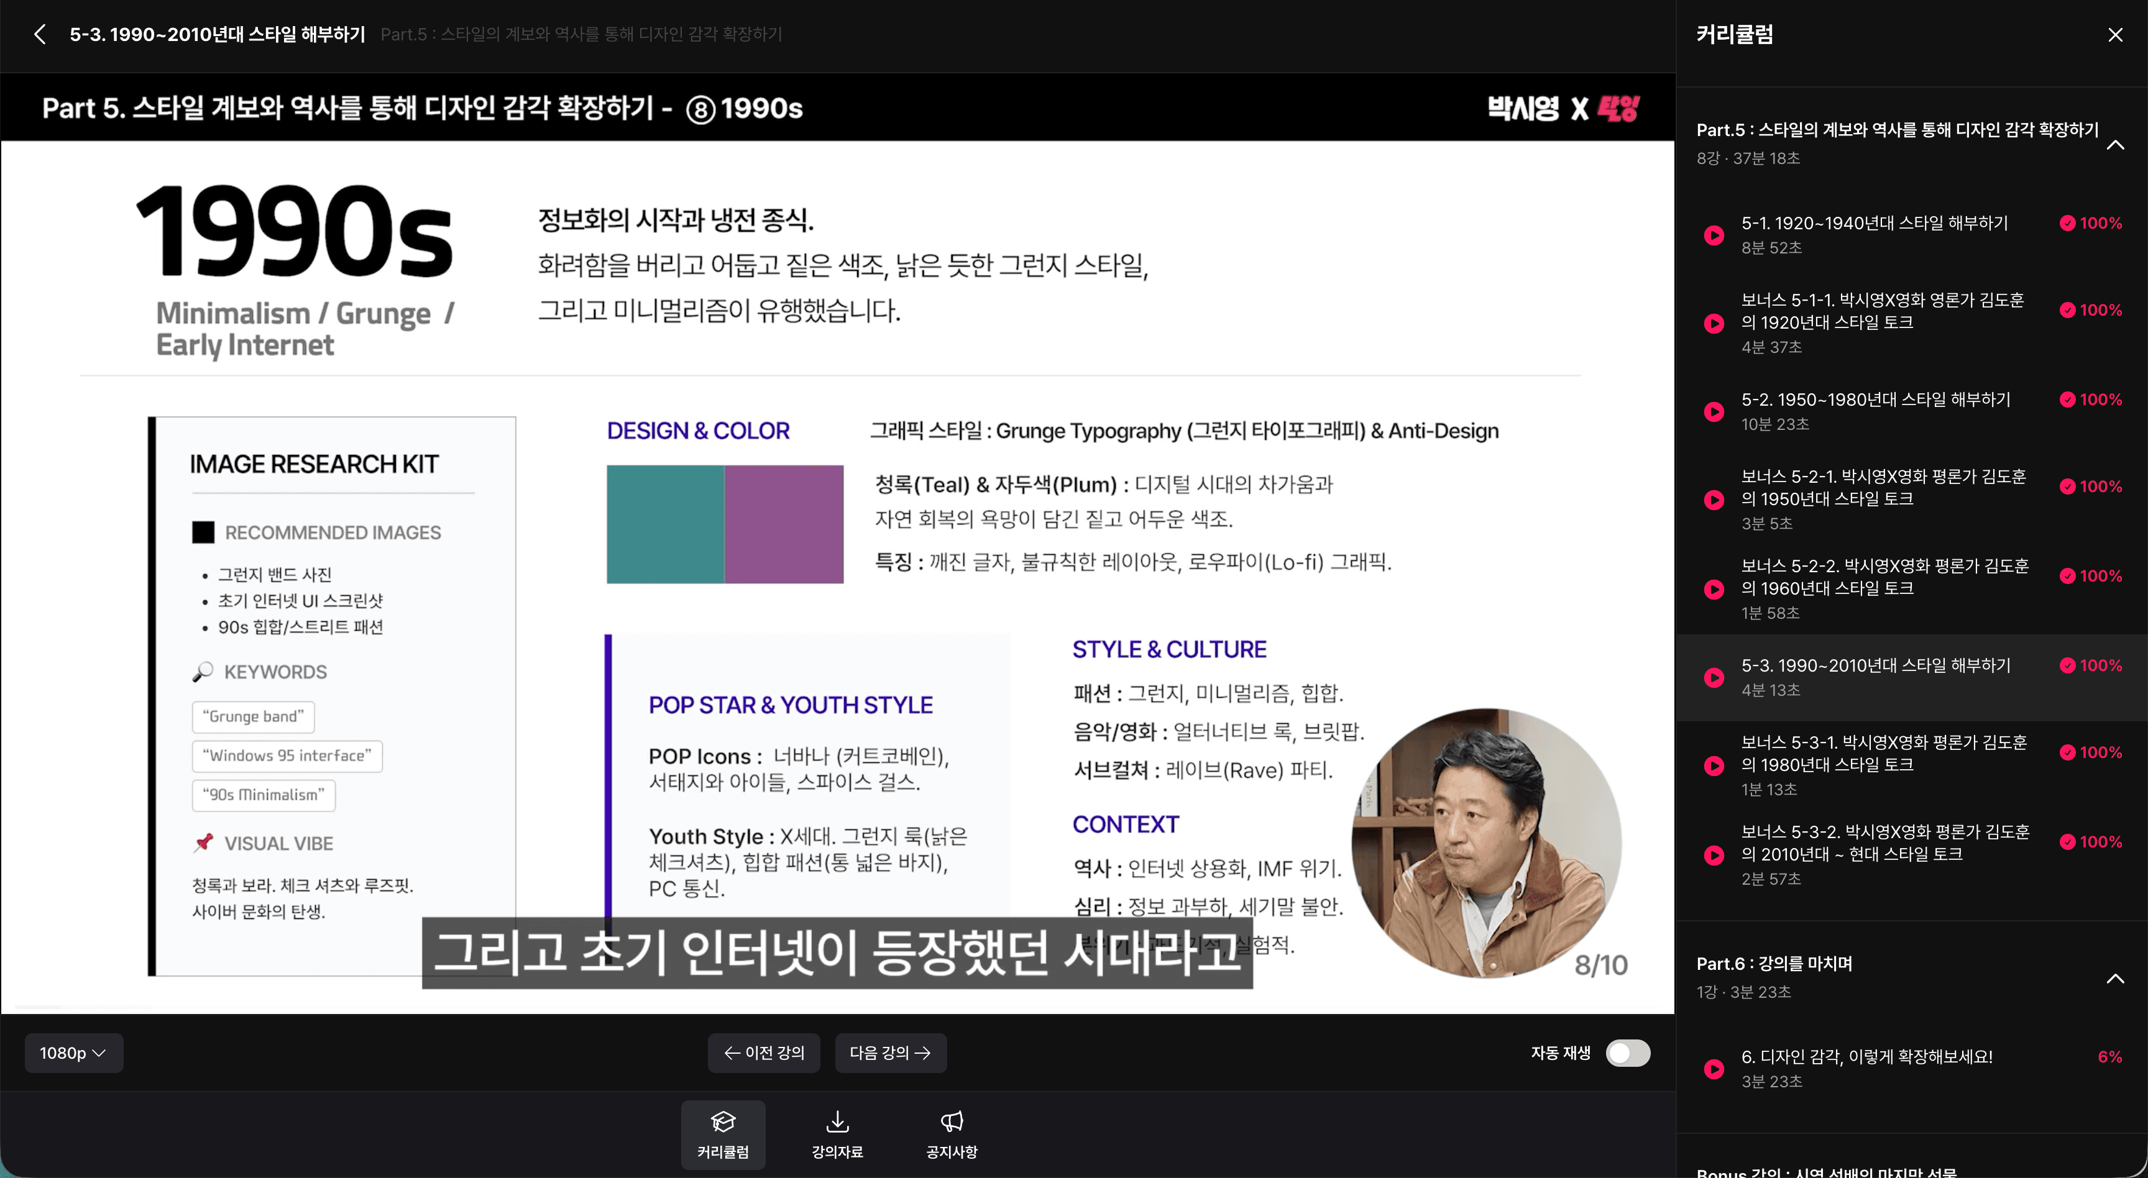This screenshot has width=2148, height=1178.
Task: Go to 이전 강의
Action: [x=764, y=1053]
